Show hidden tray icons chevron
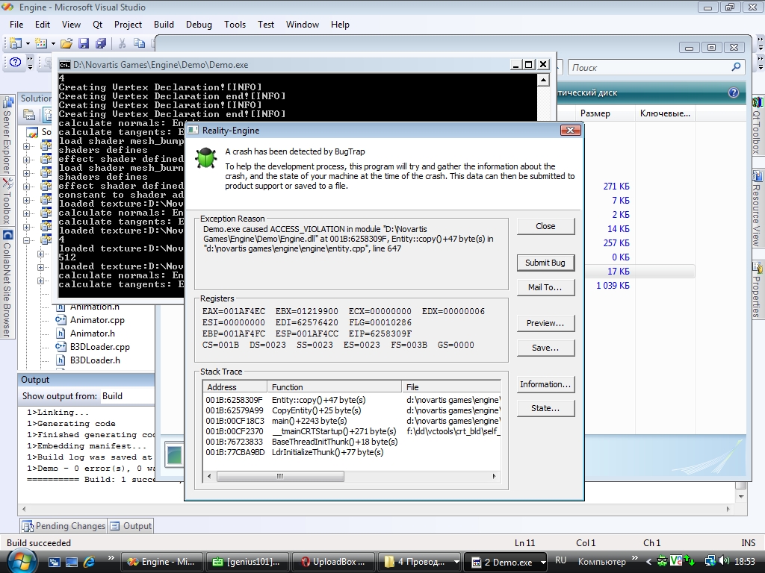Screen dimensions: 765x573 648,561
